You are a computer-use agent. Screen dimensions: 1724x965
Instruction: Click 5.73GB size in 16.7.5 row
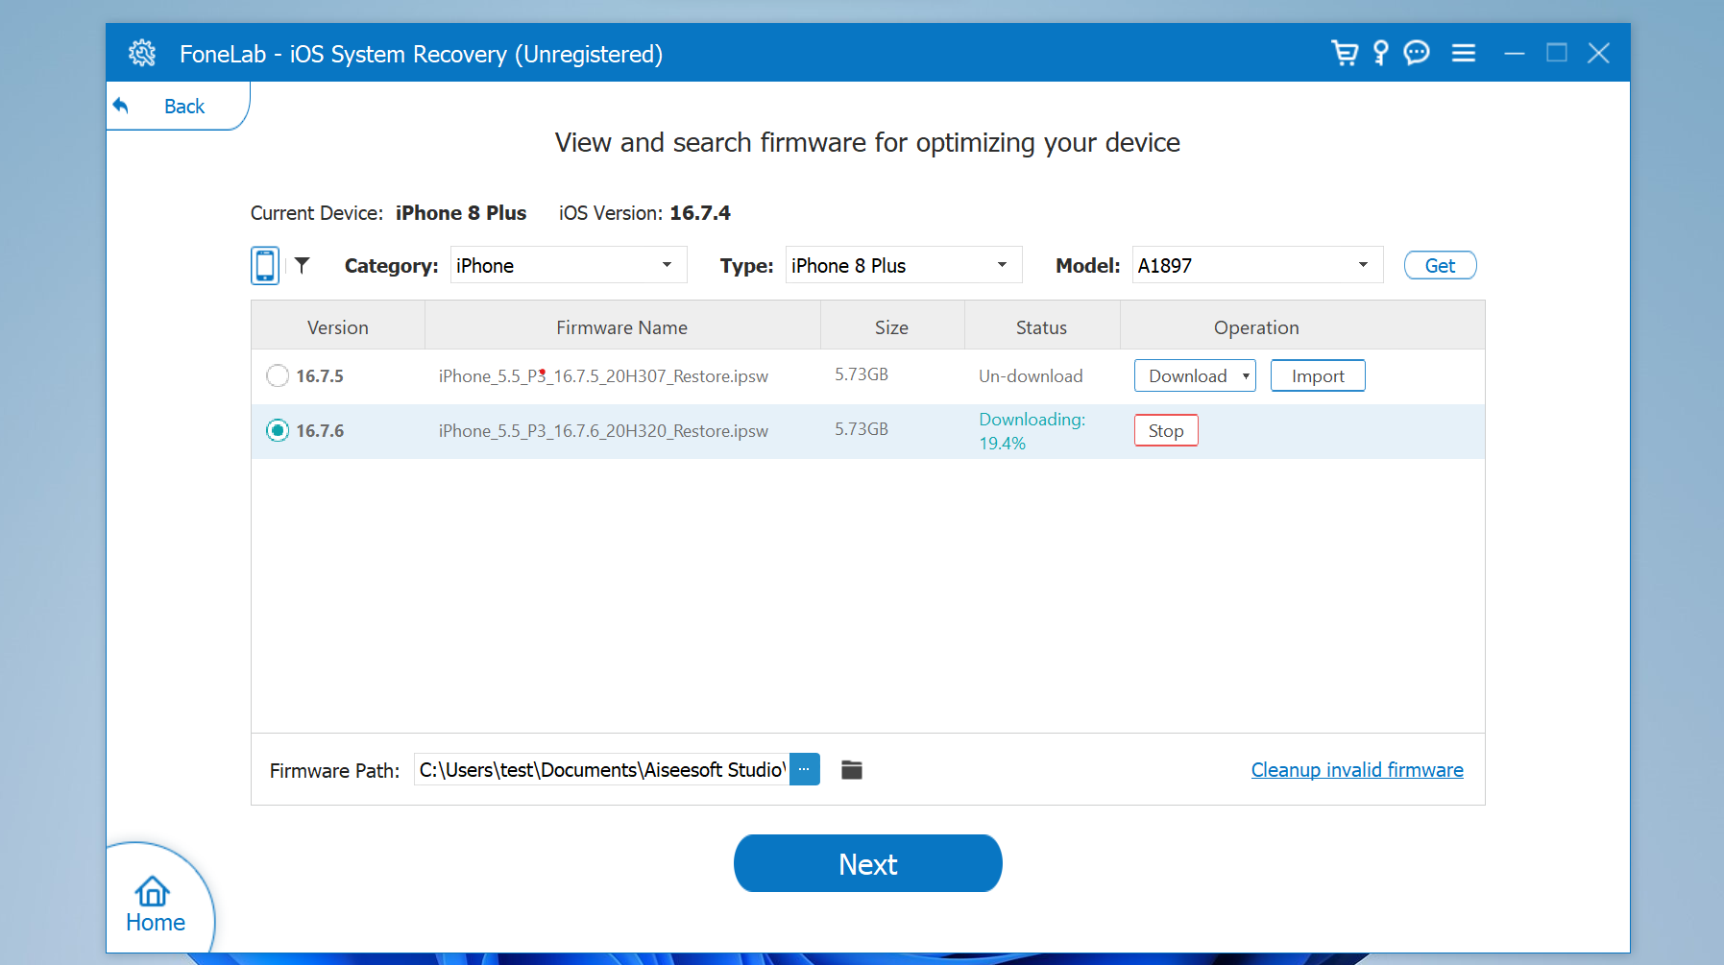click(862, 374)
